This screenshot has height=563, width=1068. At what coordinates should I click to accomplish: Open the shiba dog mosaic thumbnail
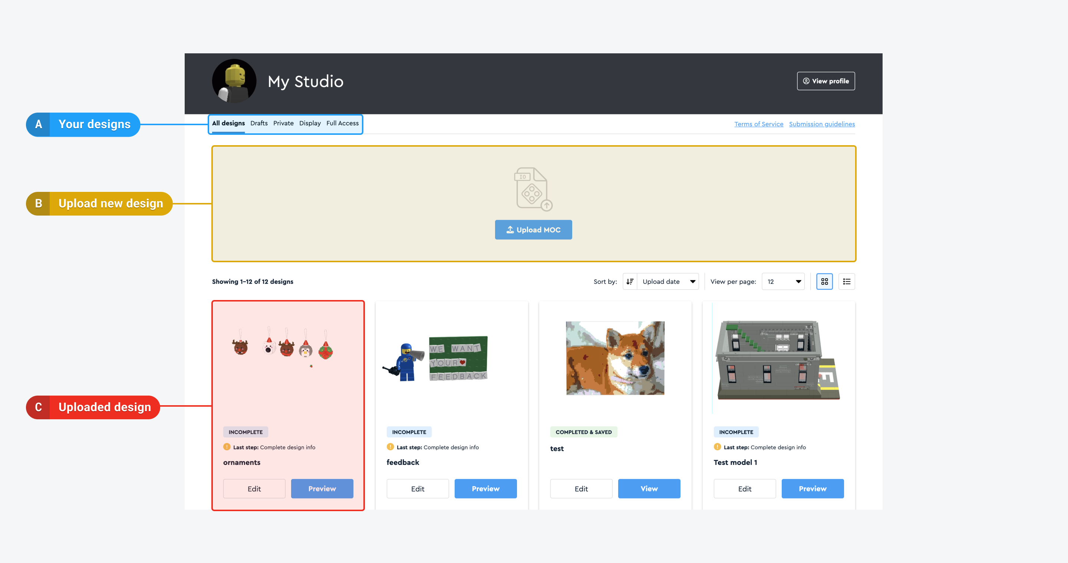tap(615, 358)
